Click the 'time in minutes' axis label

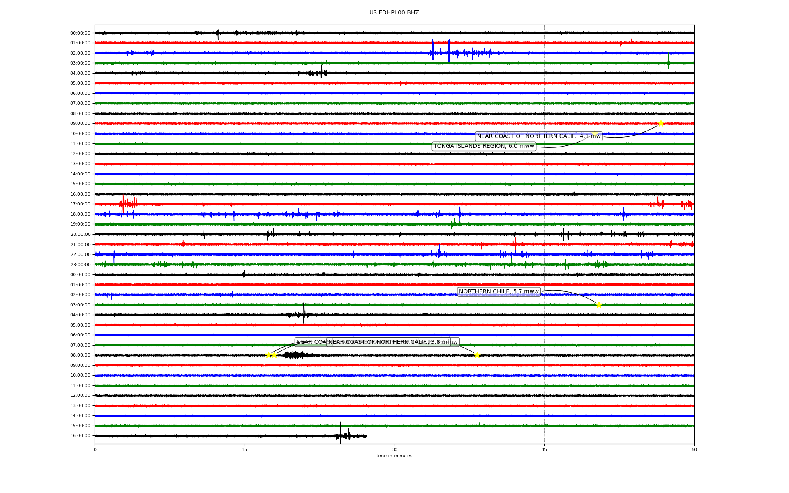(394, 456)
